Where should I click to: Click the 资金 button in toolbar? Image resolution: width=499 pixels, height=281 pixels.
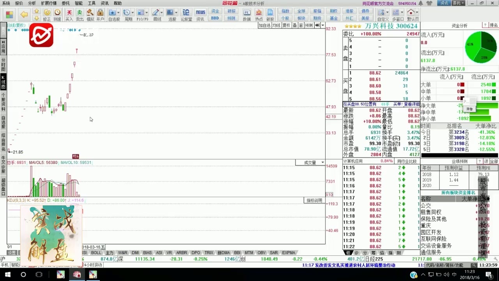pyautogui.click(x=215, y=11)
